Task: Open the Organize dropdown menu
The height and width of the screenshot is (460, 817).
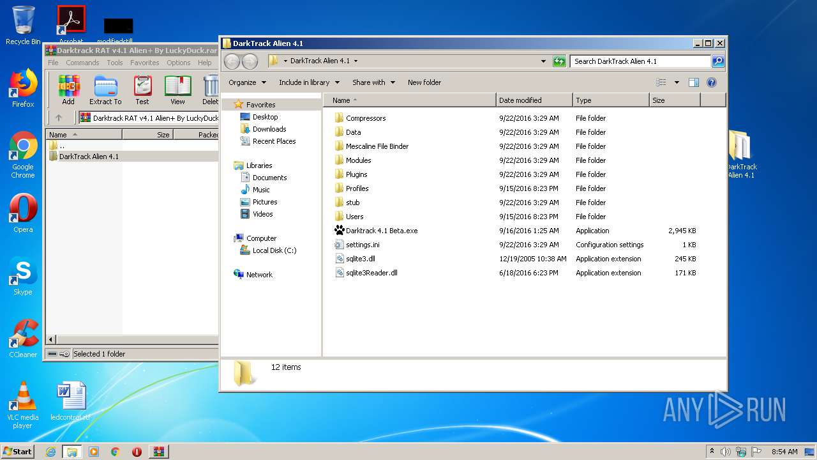Action: (246, 82)
